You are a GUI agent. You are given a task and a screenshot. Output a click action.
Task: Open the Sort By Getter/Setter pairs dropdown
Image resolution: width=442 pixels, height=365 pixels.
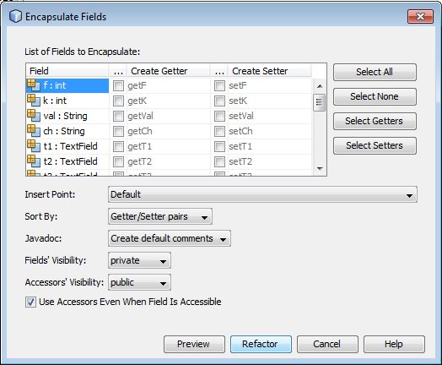(160, 216)
